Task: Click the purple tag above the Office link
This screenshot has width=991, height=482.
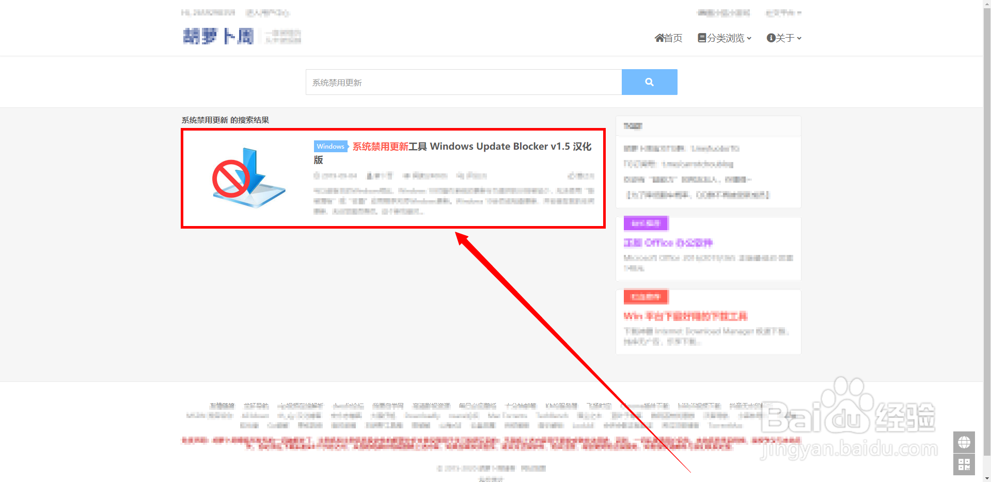Action: pyautogui.click(x=646, y=223)
